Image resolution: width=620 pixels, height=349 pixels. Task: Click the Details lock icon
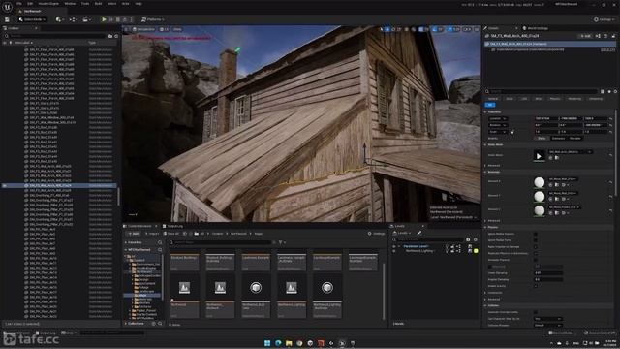613,36
